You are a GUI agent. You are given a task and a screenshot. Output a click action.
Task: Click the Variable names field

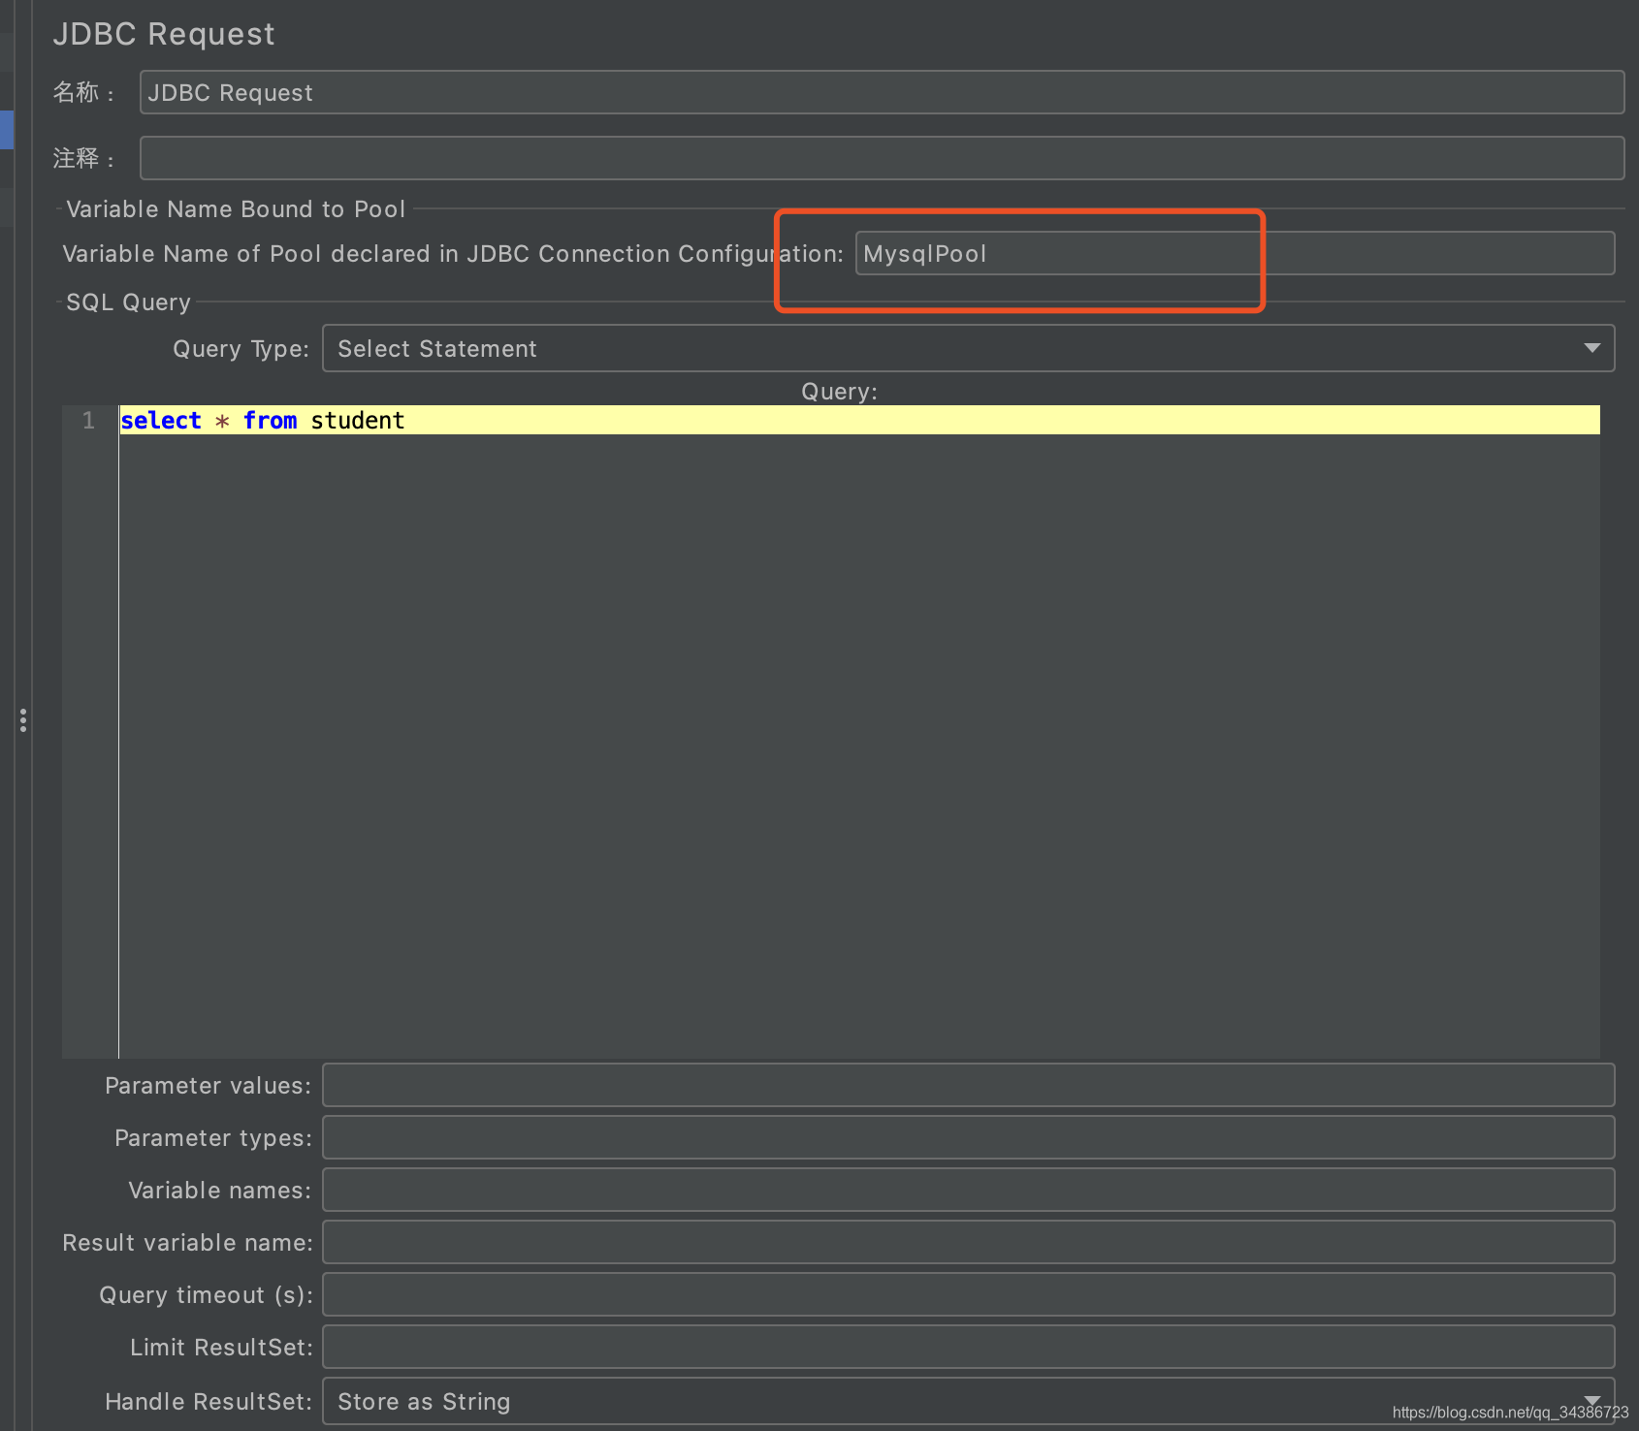point(968,1190)
